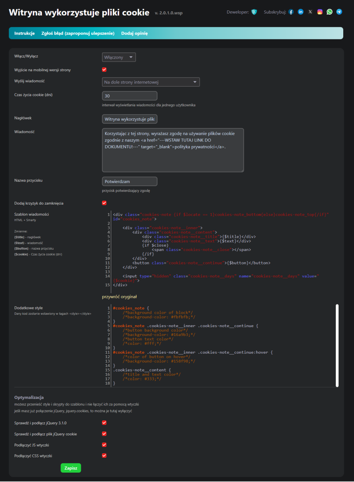
Task: Open the Instagram icon
Action: (320, 12)
